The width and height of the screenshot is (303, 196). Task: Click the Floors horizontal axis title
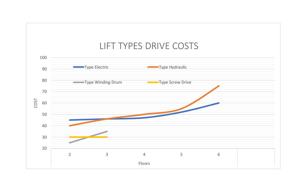pyautogui.click(x=144, y=164)
